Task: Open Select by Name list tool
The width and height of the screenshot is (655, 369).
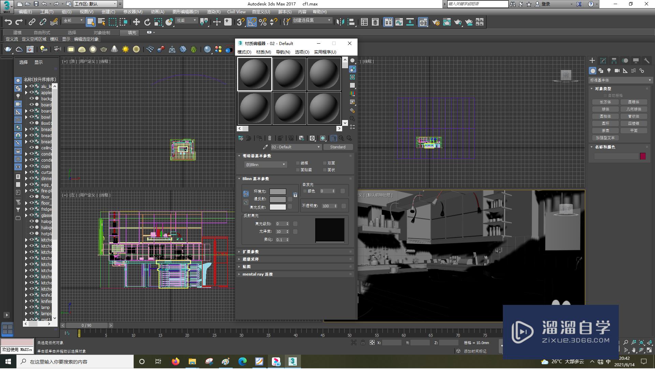Action: 101,22
